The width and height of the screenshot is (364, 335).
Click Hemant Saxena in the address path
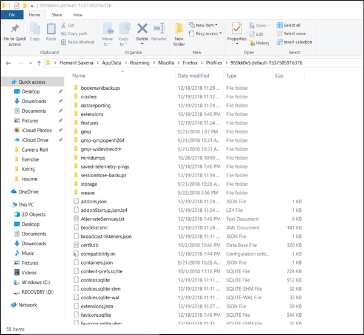[x=76, y=63]
